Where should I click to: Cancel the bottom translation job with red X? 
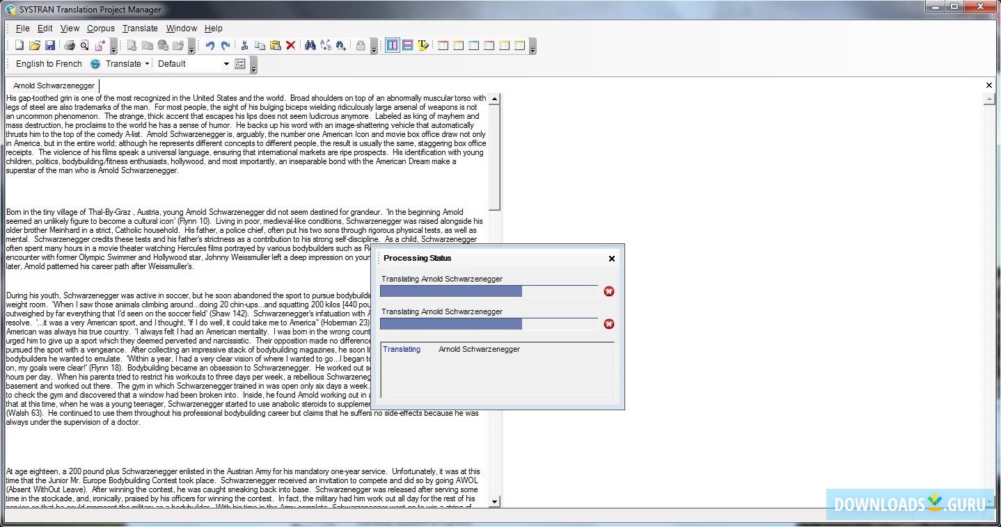(609, 324)
